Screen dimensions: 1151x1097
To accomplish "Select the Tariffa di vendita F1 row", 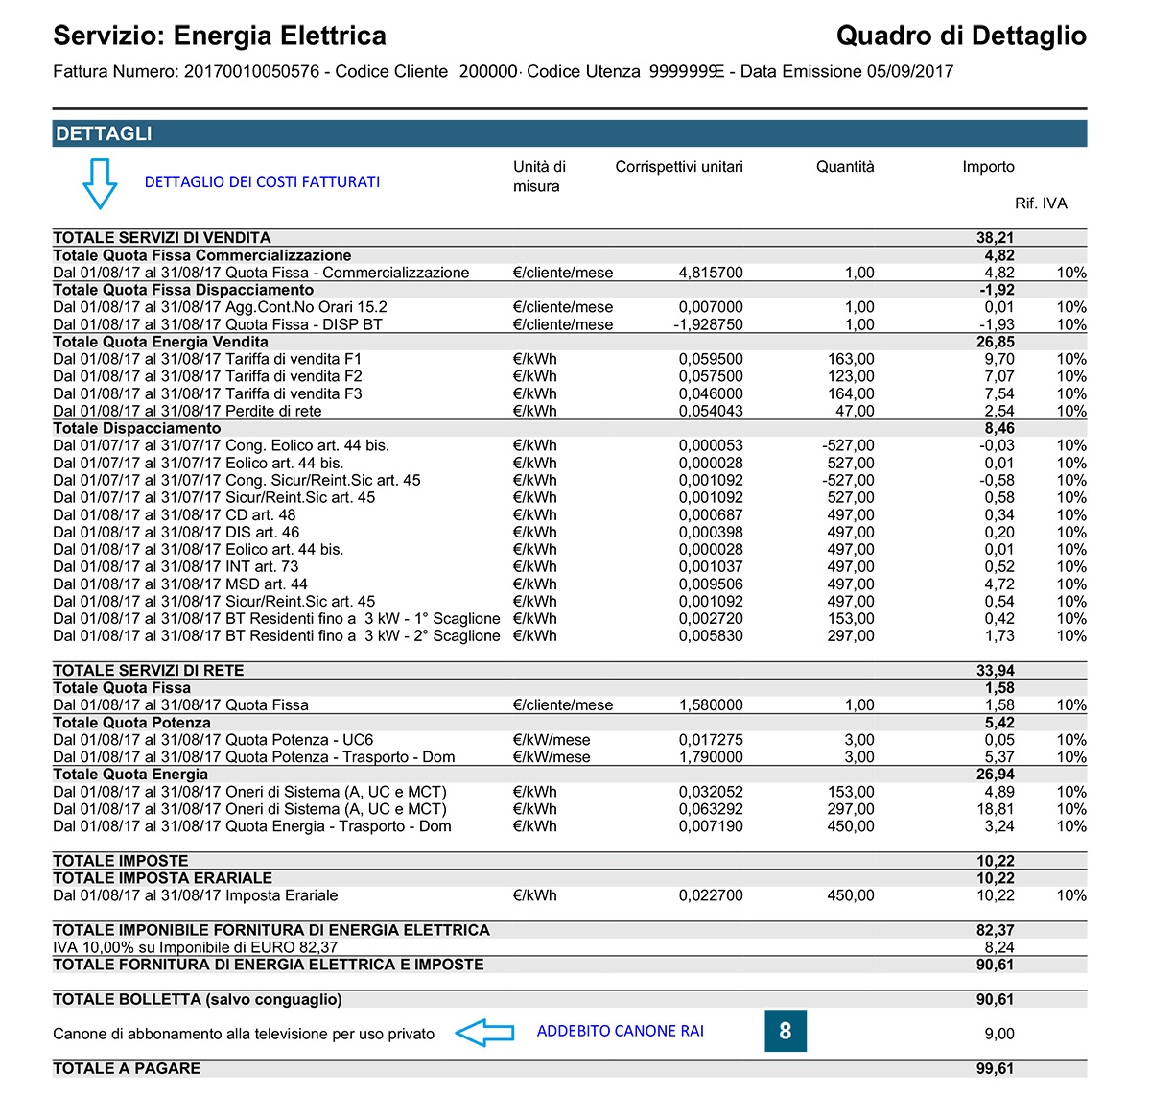I will tap(570, 359).
